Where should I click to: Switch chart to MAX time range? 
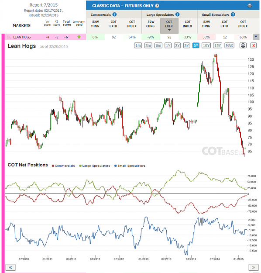229,45
